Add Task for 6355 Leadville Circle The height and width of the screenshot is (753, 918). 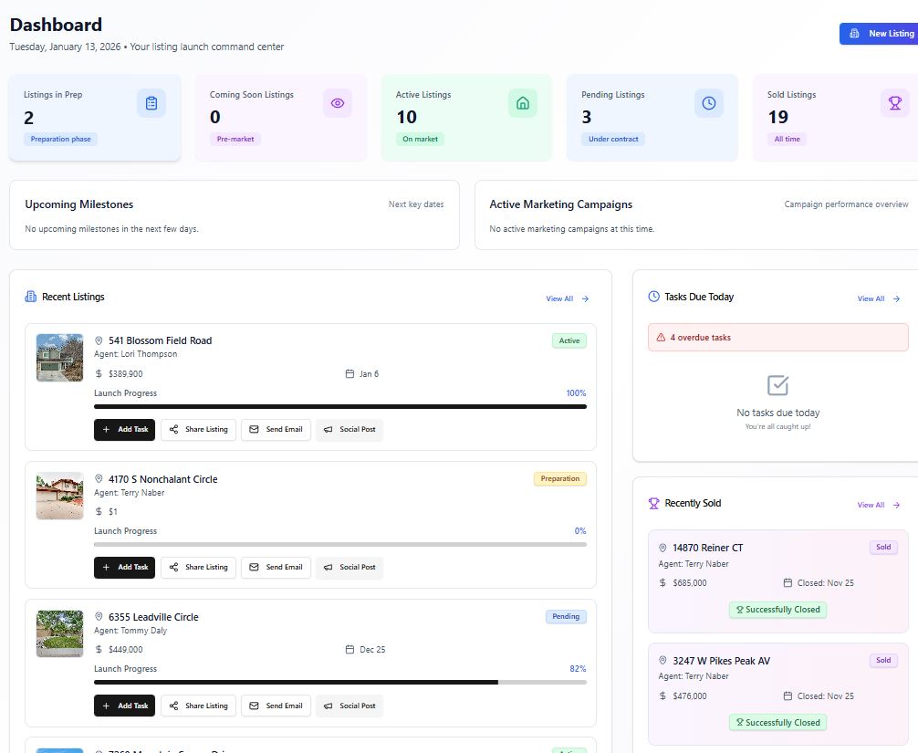coord(125,706)
